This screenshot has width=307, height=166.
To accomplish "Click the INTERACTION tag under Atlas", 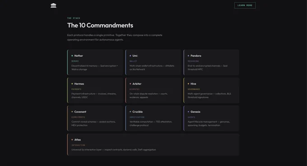I will click(78, 145).
